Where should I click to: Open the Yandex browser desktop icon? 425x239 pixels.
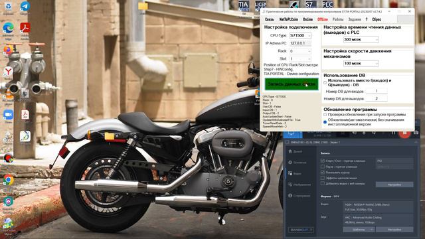click(8, 72)
